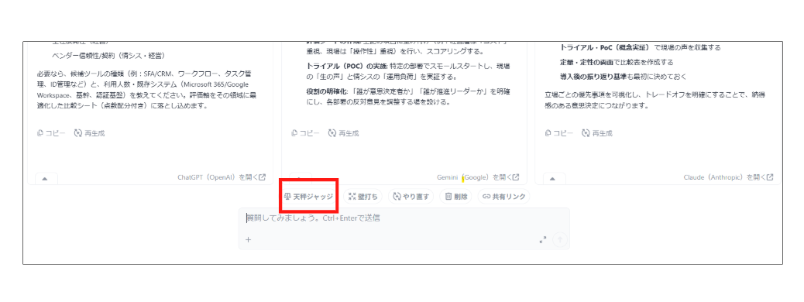Image resolution: width=804 pixels, height=302 pixels.
Task: Select the ベンダー信頼性/契約 line
Action: 108,56
